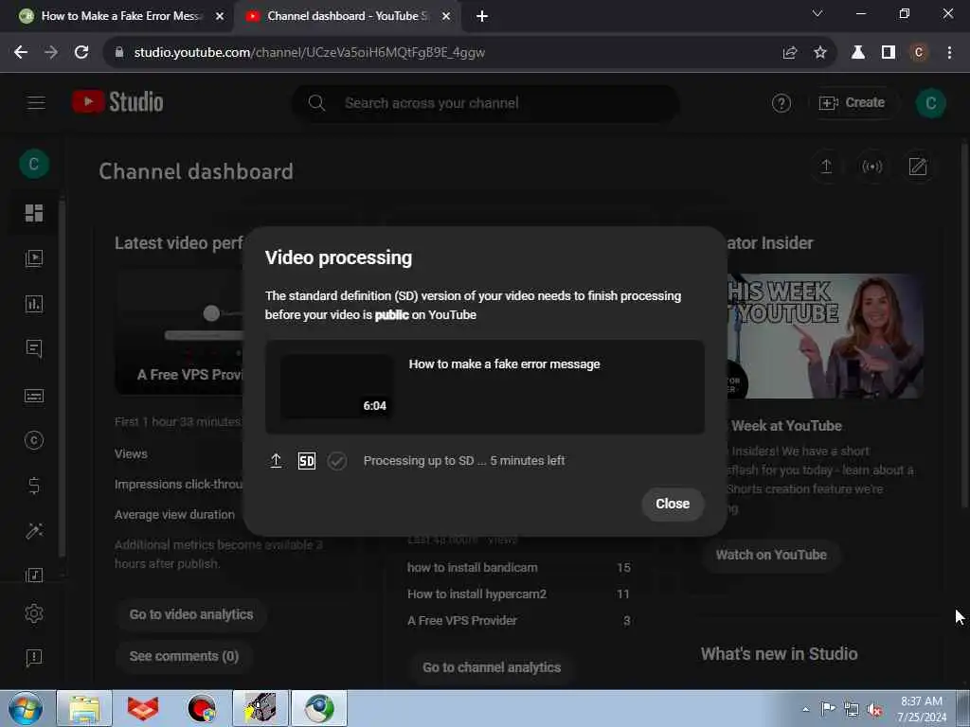Show hidden tray icons arrow
Viewport: 970px width, 727px height.
point(805,710)
